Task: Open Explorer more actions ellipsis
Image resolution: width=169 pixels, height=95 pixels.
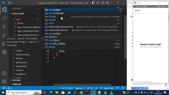Action: point(37,8)
